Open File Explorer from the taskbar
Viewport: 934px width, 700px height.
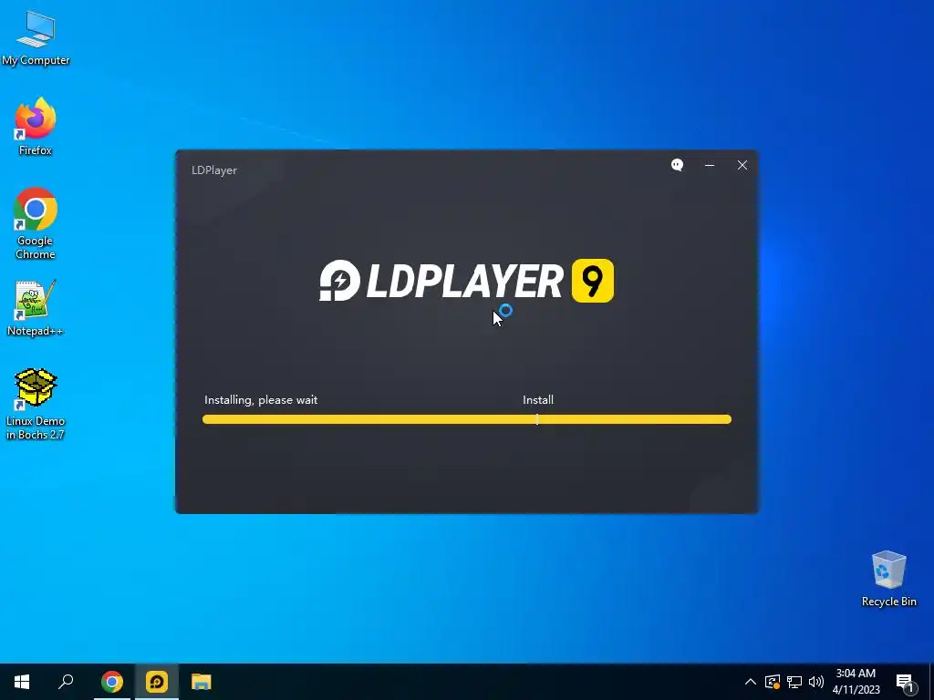tap(202, 682)
